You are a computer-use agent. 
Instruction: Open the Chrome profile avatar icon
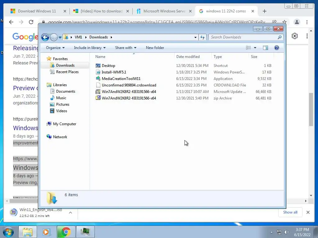297,22
